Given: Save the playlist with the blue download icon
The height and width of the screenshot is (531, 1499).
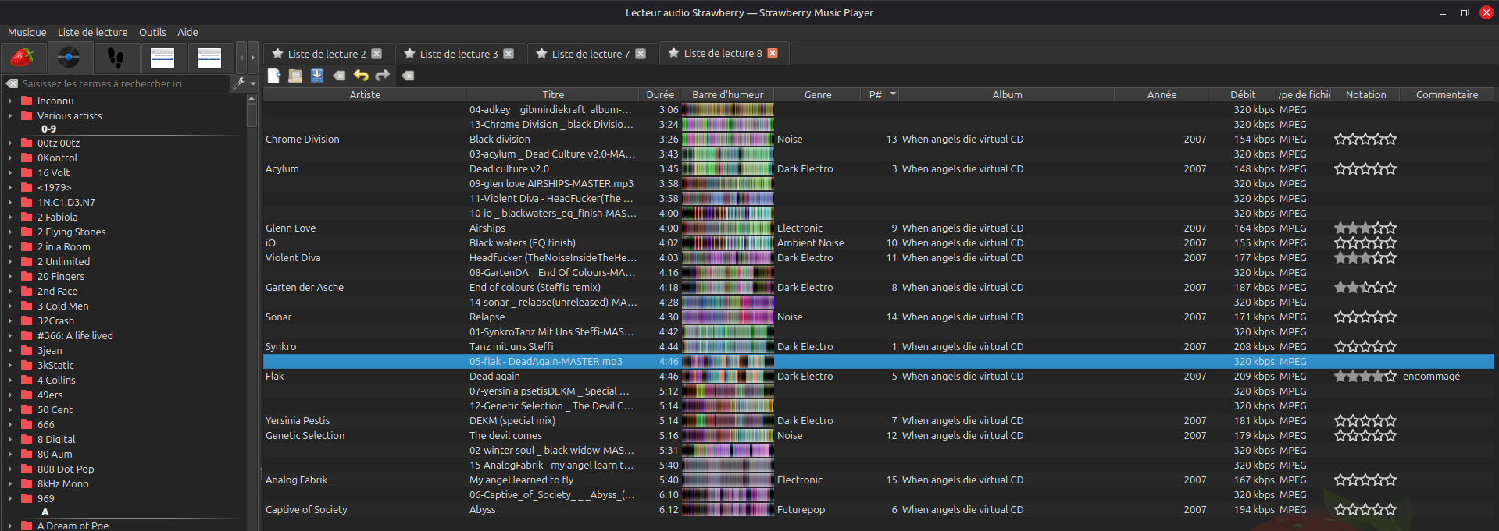Looking at the screenshot, I should click(x=317, y=76).
